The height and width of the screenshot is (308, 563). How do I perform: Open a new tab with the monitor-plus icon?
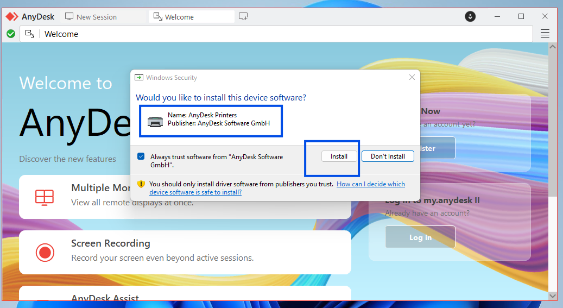pos(243,16)
